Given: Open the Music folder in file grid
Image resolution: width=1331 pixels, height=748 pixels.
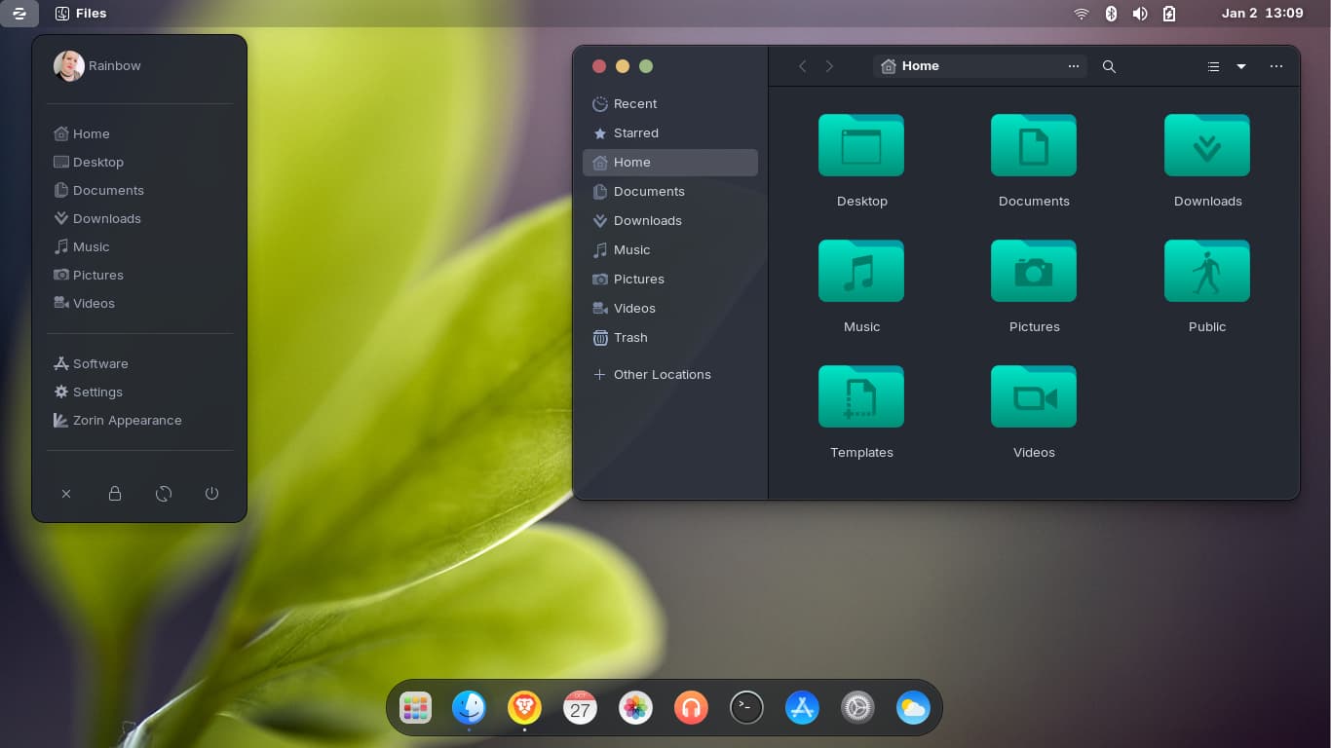Looking at the screenshot, I should (x=861, y=272).
